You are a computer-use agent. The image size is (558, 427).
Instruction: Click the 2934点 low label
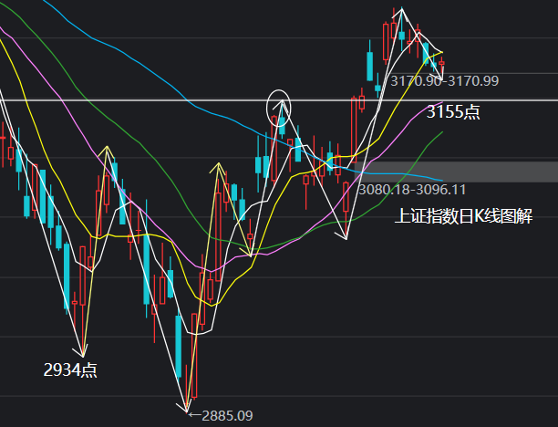coord(70,370)
